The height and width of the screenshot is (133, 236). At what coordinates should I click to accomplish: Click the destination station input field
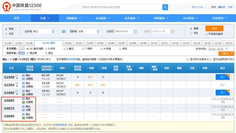point(89,31)
